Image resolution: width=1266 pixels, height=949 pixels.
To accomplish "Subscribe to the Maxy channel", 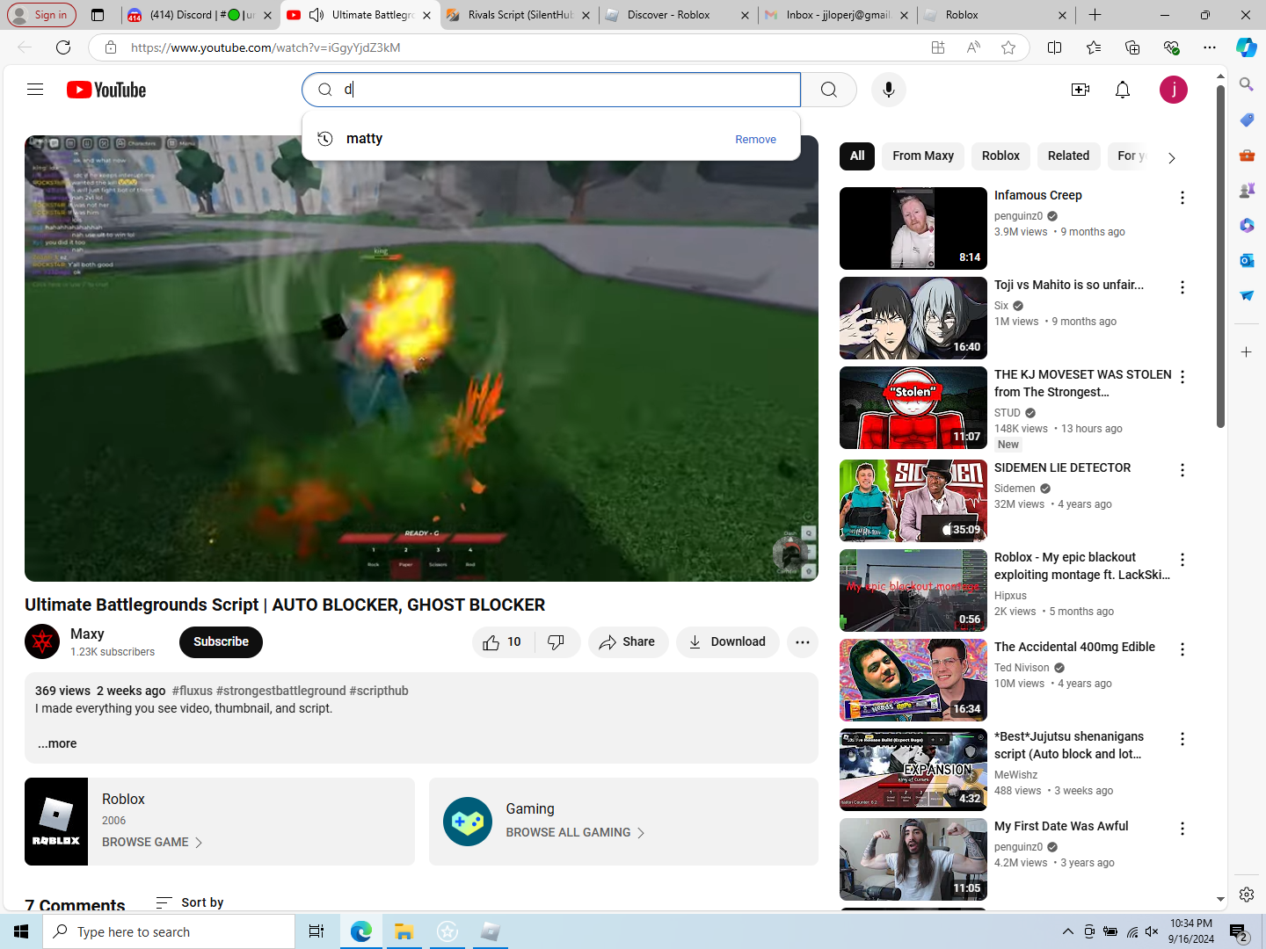I will point(221,642).
